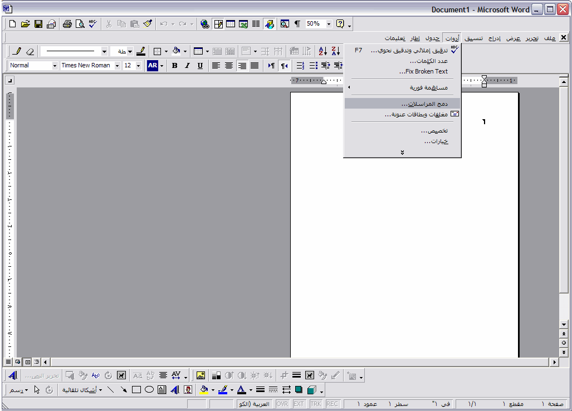Open the line weight dropdown
This screenshot has height=411, width=572.
(x=130, y=51)
